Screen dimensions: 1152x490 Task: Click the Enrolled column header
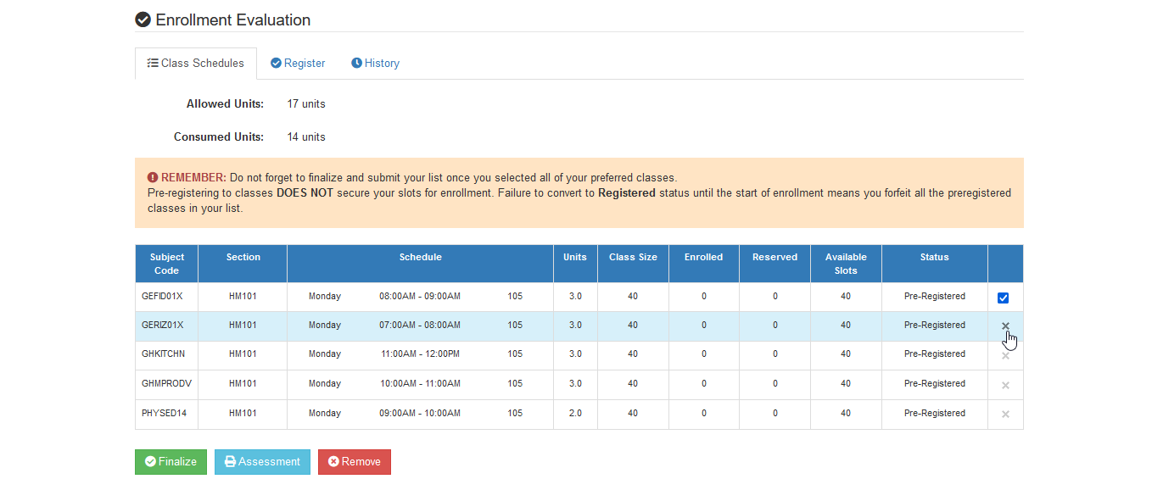click(703, 264)
